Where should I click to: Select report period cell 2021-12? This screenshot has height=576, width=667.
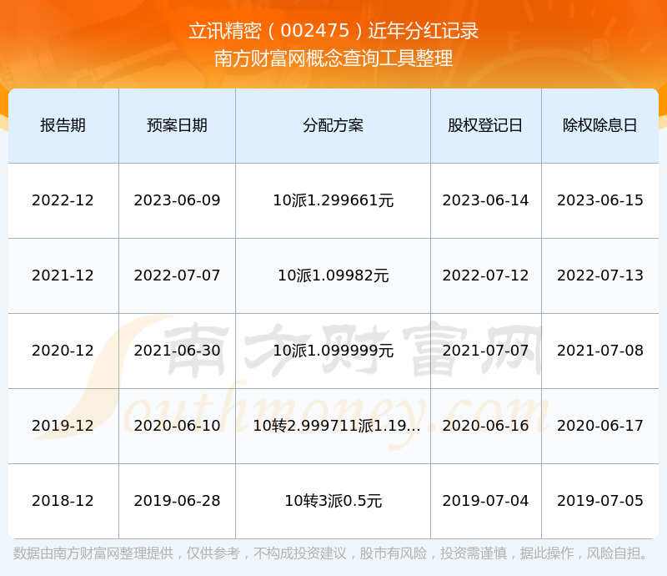(63, 275)
